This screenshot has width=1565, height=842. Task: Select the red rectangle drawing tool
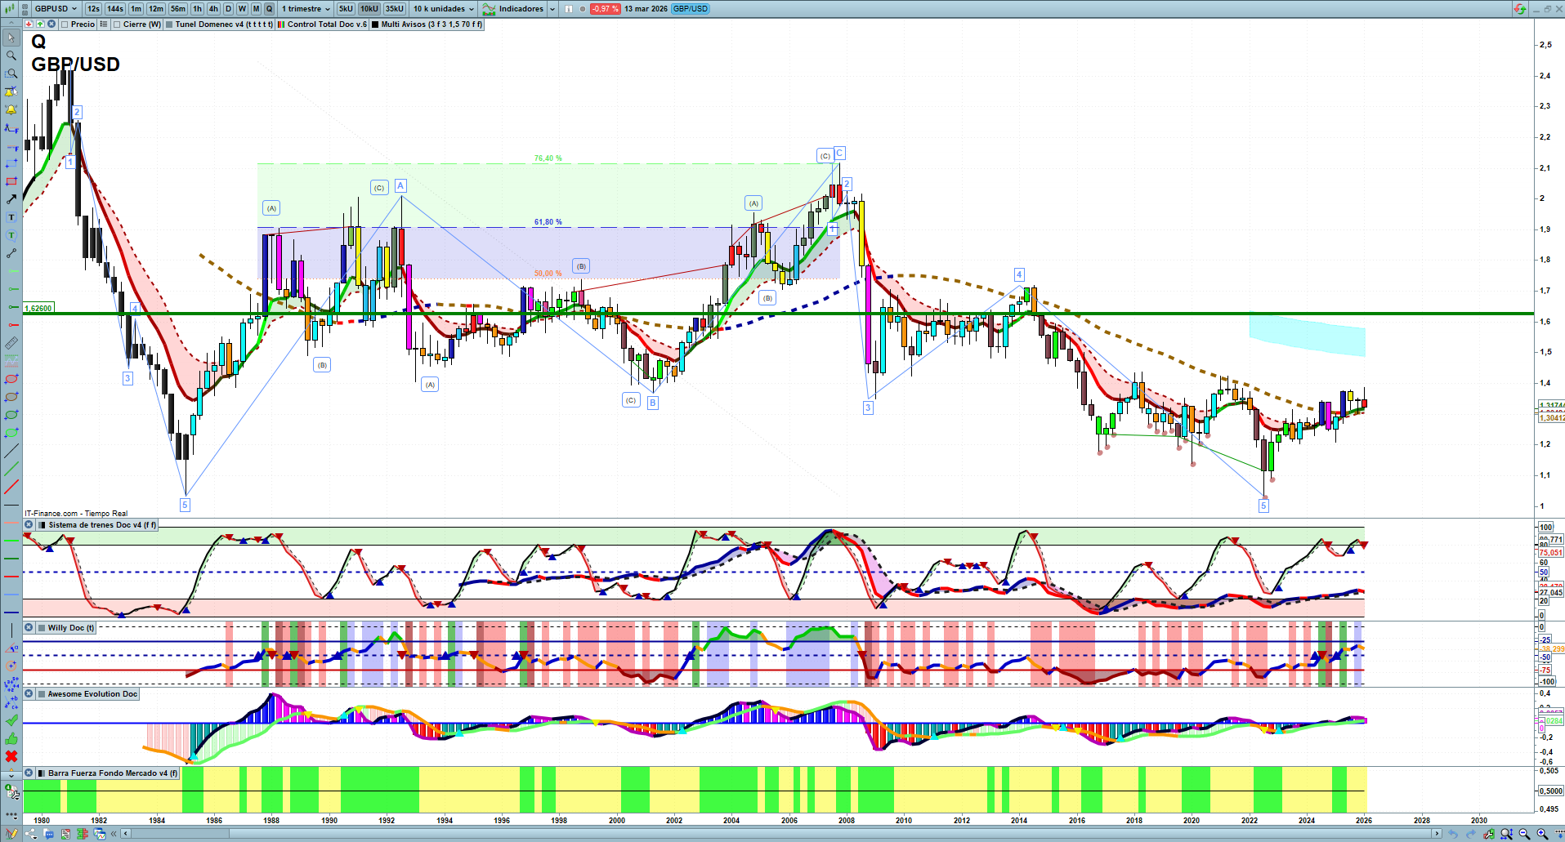[11, 181]
